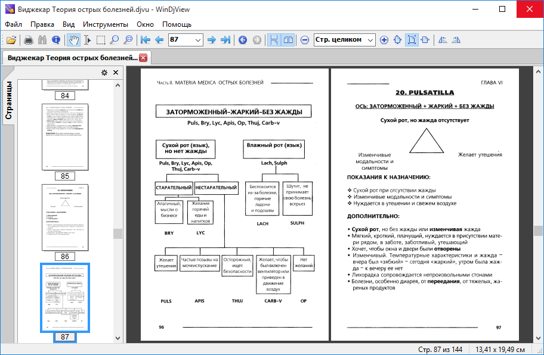Toggle continuous page layout

click(274, 40)
